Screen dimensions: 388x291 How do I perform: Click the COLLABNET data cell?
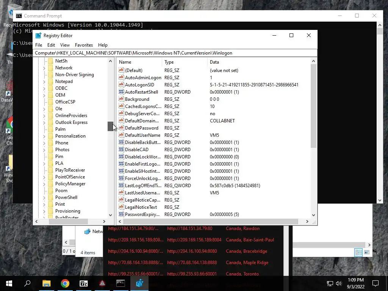pos(222,121)
